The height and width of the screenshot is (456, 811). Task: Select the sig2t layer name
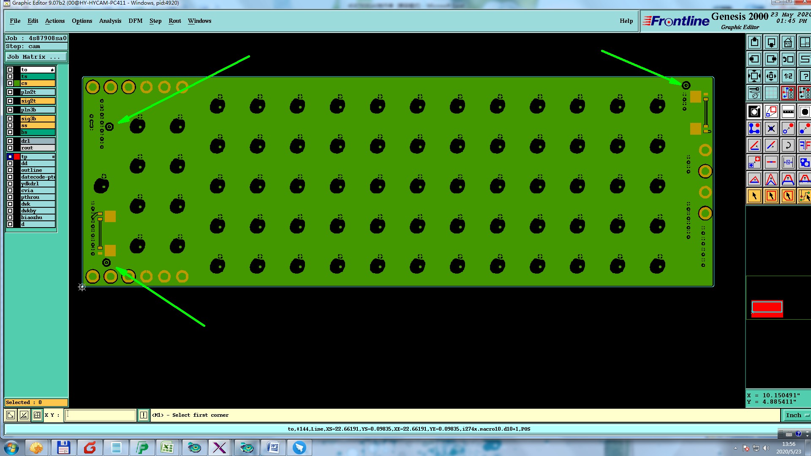[x=38, y=101]
